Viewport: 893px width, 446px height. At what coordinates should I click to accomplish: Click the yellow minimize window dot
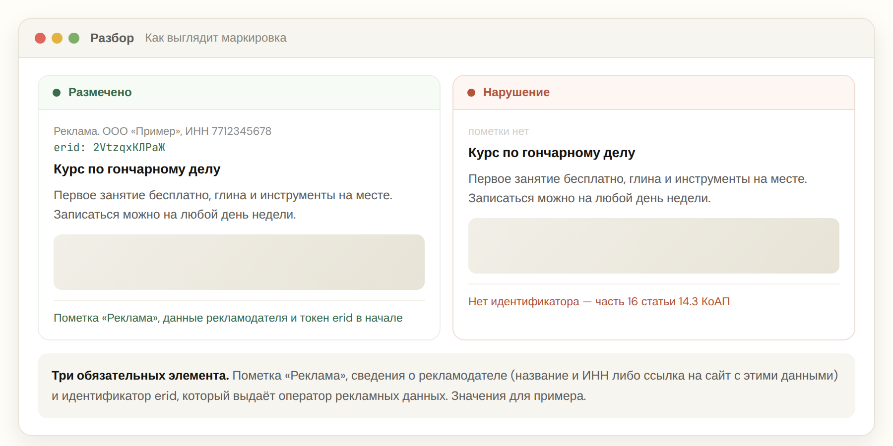coord(57,38)
